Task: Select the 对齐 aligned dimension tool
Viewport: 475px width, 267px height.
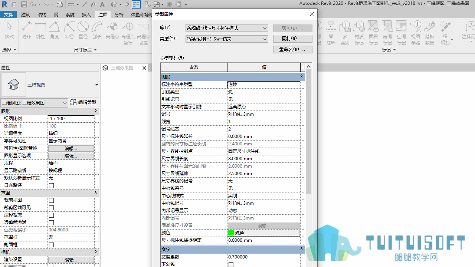Action: [26, 30]
